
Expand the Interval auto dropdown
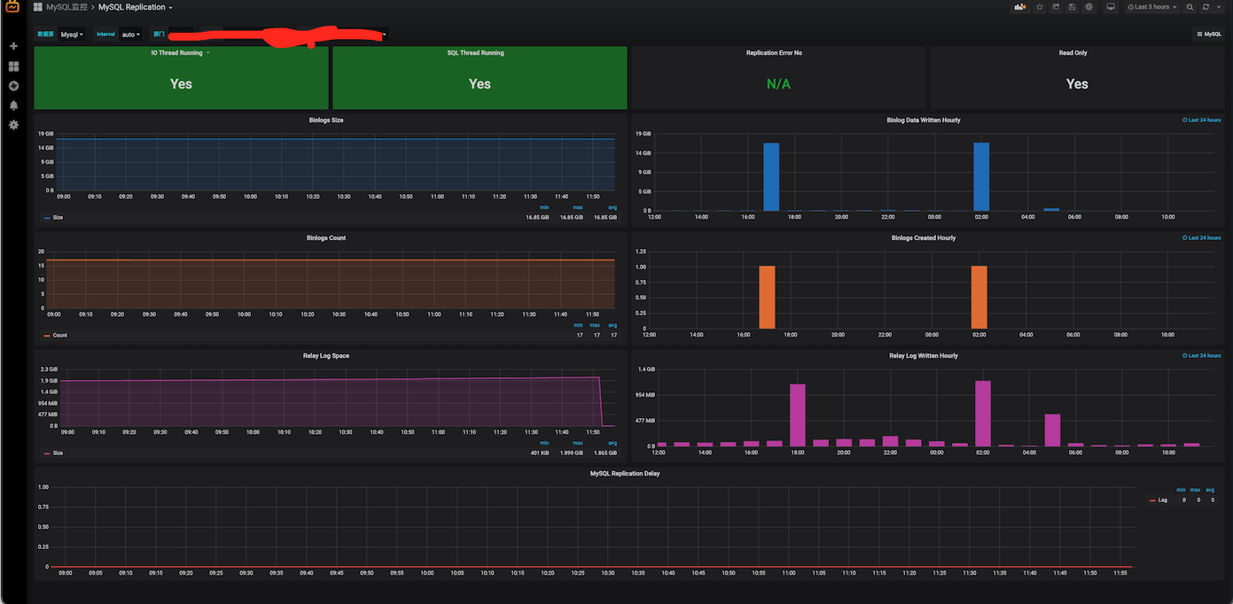tap(130, 35)
